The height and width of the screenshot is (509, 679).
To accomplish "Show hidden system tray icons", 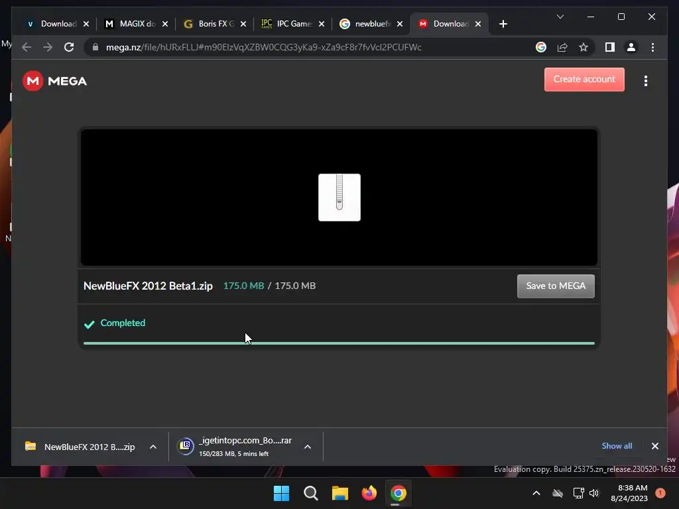I will 536,493.
